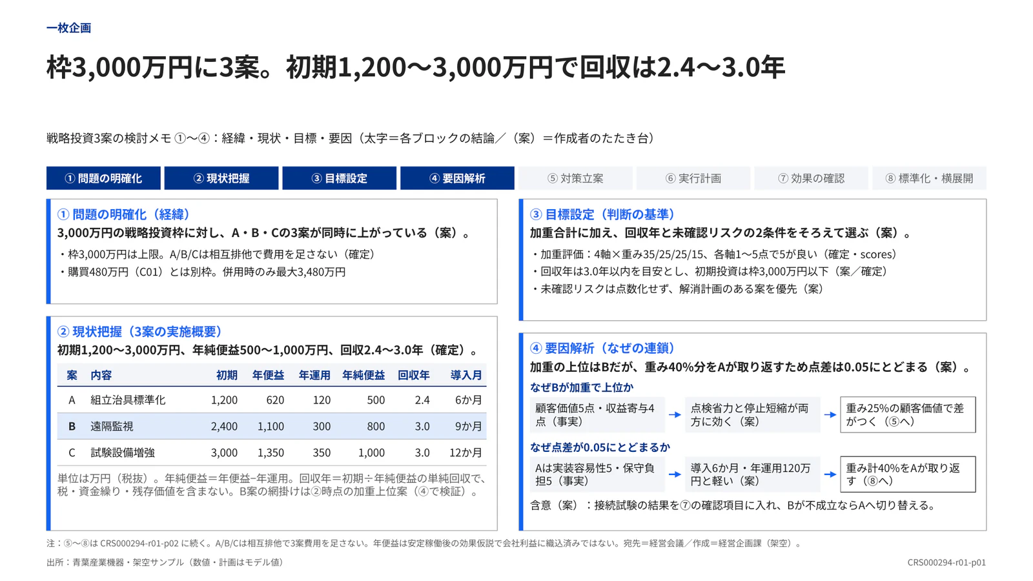
Task: Select the ④ 要因解析 step tab
Action: click(x=457, y=178)
